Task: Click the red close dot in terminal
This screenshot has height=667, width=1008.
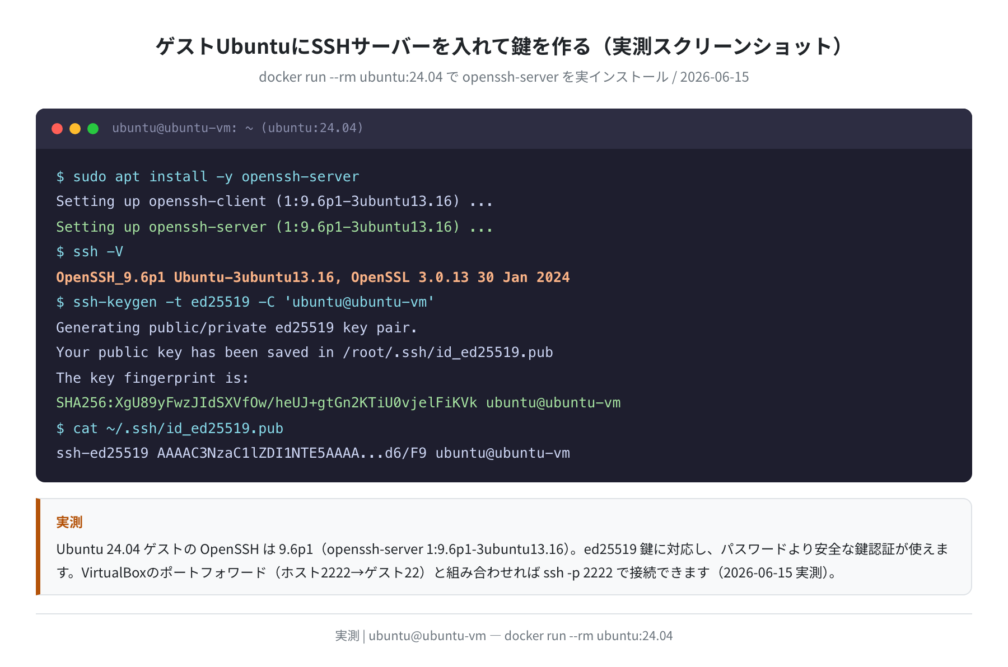Action: (x=57, y=129)
